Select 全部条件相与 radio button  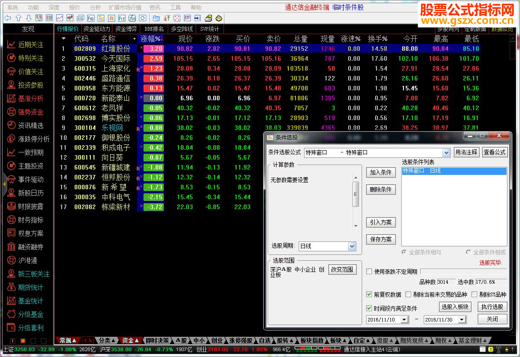tap(404, 252)
